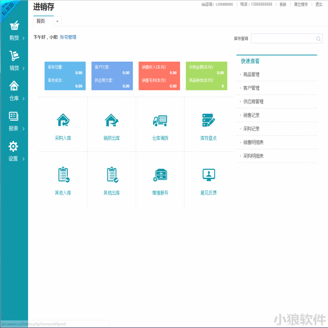Viewport: 328px width, 328px height.
Task: Switch to the 首页 tab
Action: (40, 22)
